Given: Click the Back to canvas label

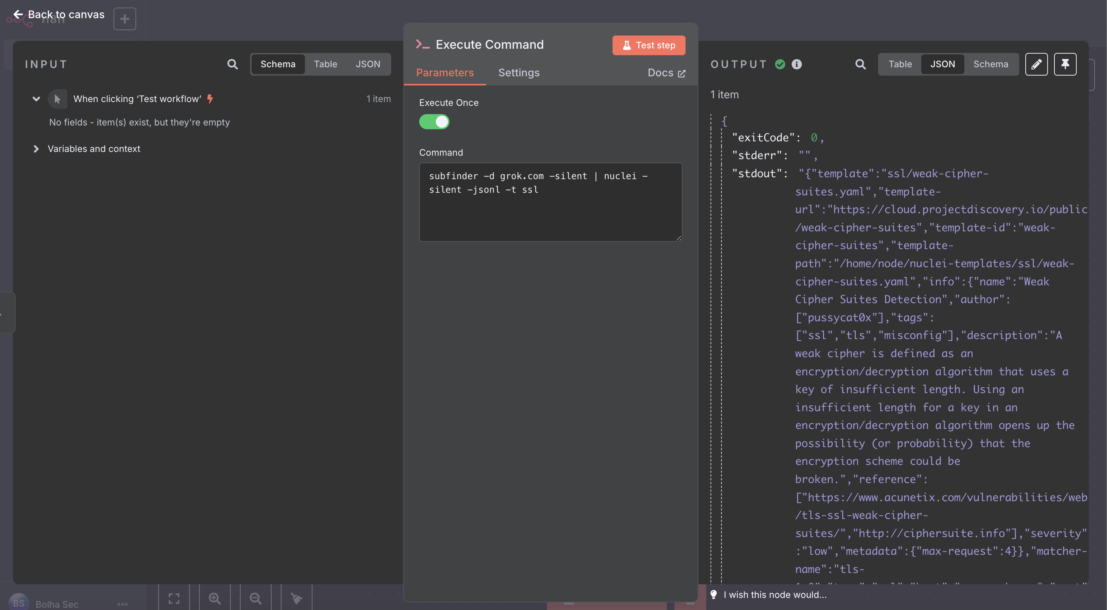Looking at the screenshot, I should point(66,14).
